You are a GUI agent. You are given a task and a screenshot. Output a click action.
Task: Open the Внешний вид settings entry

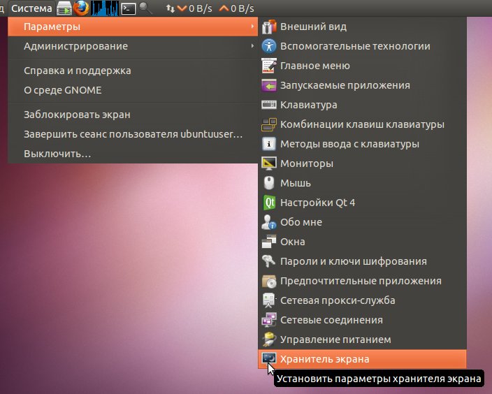363,27
